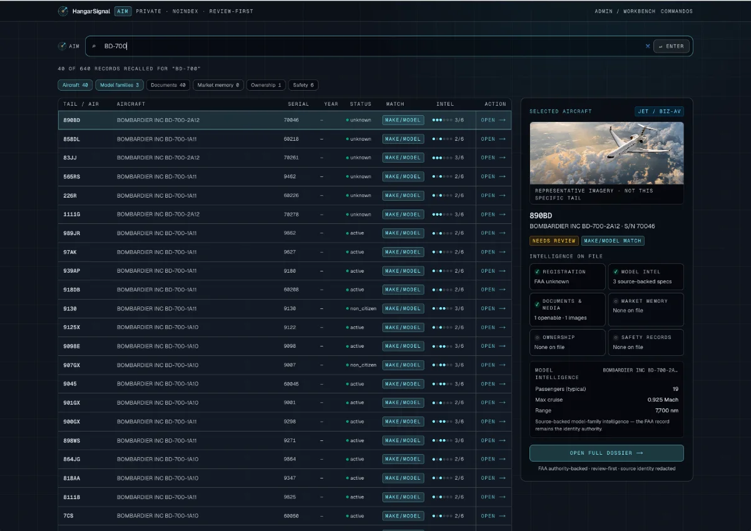Click the Registration check icon
Screen dimensions: 751x531
click(537, 272)
